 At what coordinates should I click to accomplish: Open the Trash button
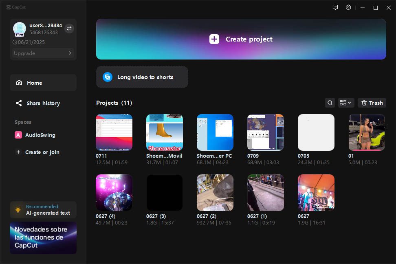click(x=372, y=103)
